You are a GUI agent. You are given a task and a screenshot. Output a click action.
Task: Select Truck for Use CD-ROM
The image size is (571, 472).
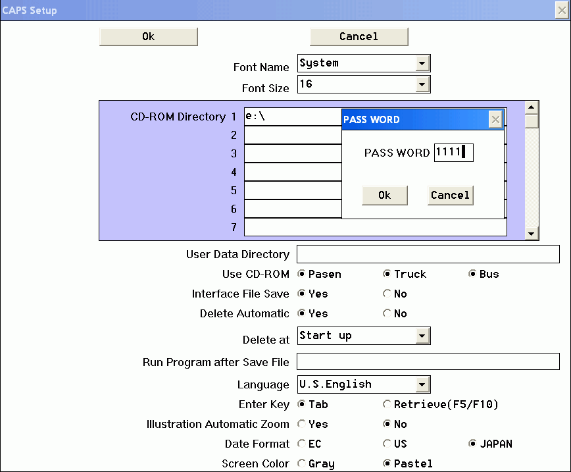click(x=387, y=275)
